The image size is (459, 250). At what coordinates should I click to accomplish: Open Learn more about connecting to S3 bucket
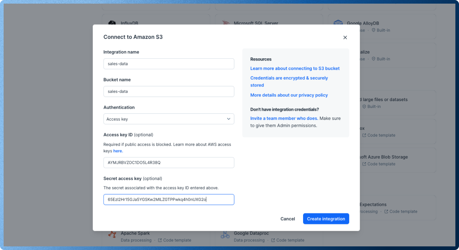(x=295, y=68)
